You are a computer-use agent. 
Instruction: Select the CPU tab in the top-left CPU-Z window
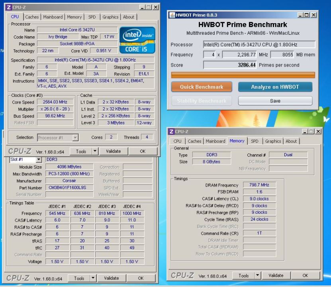(x=15, y=17)
